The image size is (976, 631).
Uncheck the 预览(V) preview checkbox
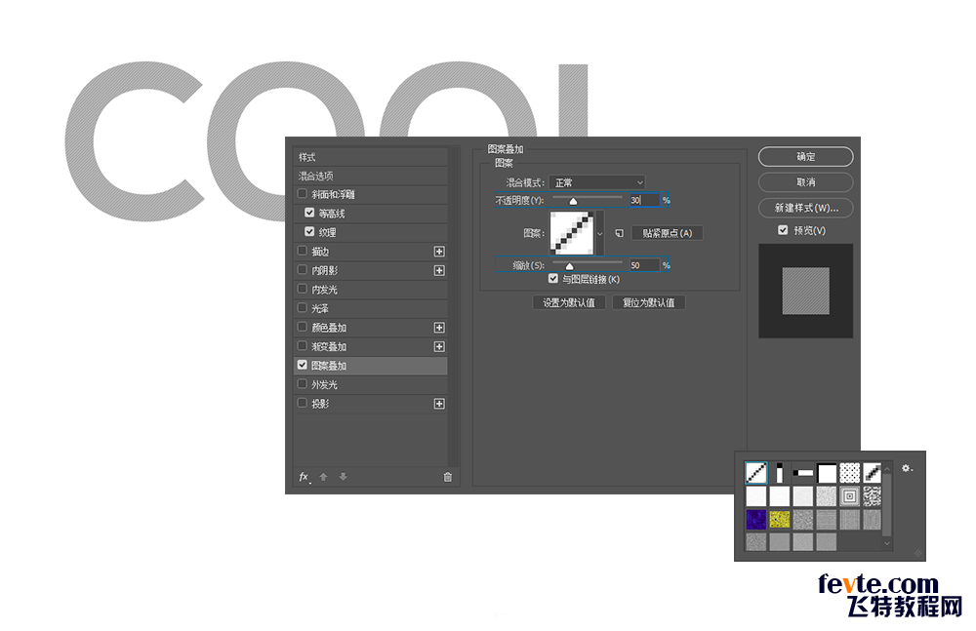point(783,230)
